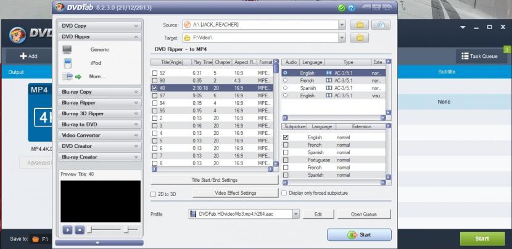This screenshot has height=249, width=512.
Task: Browse source folder with folder icon button
Action: (x=359, y=25)
